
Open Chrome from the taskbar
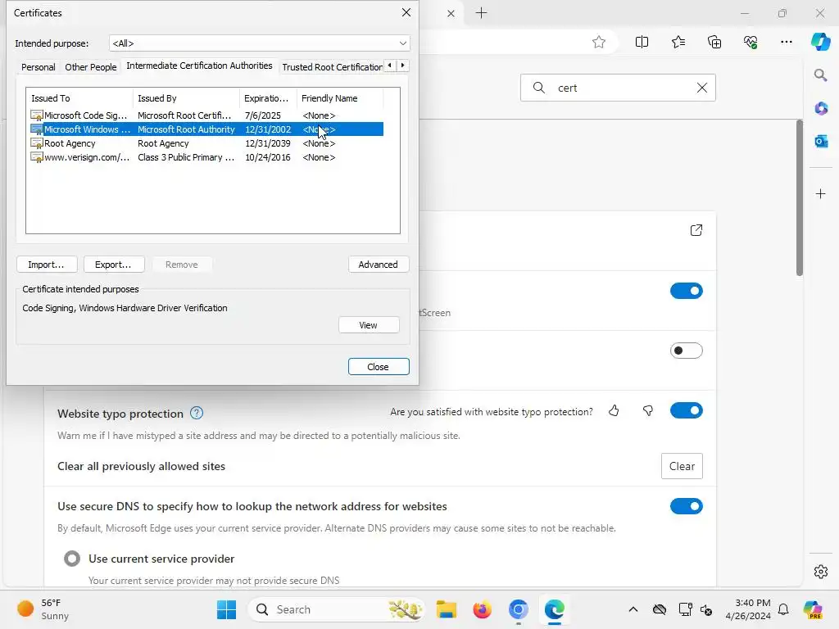518,609
